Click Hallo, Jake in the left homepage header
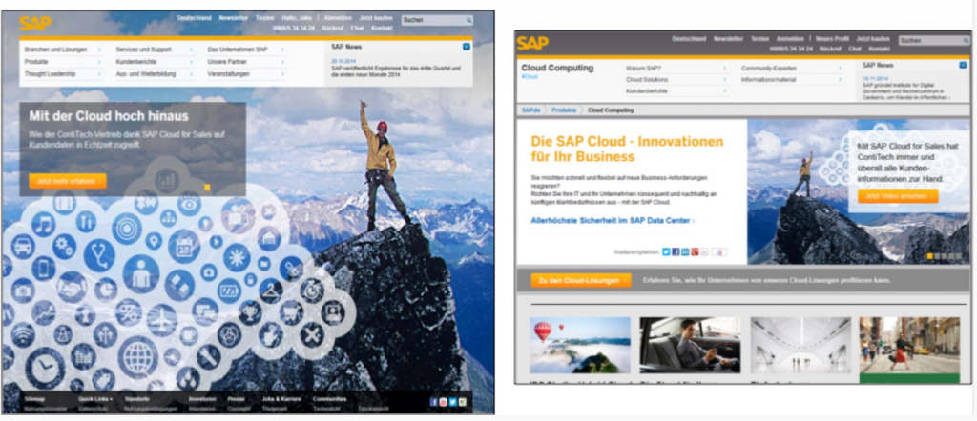977x421 pixels. click(x=296, y=18)
